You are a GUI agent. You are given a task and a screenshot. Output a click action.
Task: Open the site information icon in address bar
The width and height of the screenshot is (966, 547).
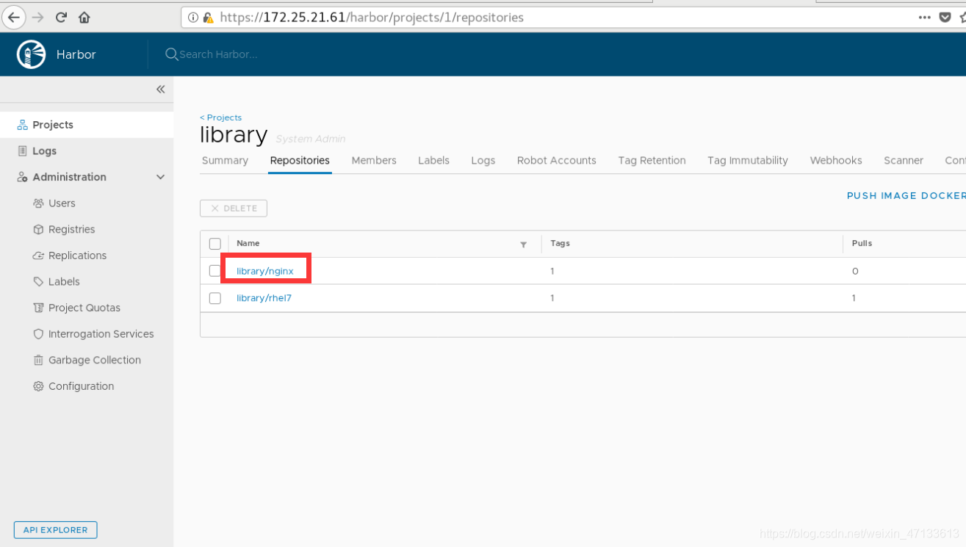coord(193,18)
